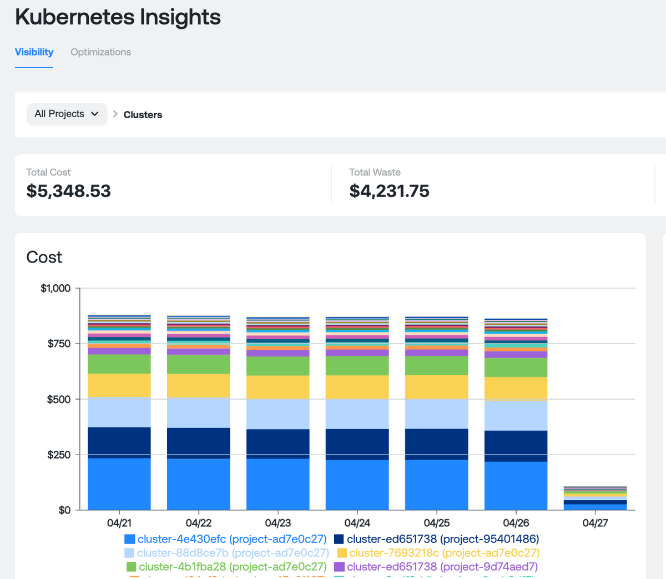
Task: Toggle cluster-7693218c yellow legend swatch
Action: pos(342,553)
